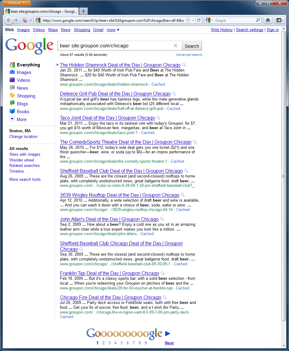This screenshot has width=289, height=351.
Task: Select the Books icon in sidebar
Action: pos(12,111)
